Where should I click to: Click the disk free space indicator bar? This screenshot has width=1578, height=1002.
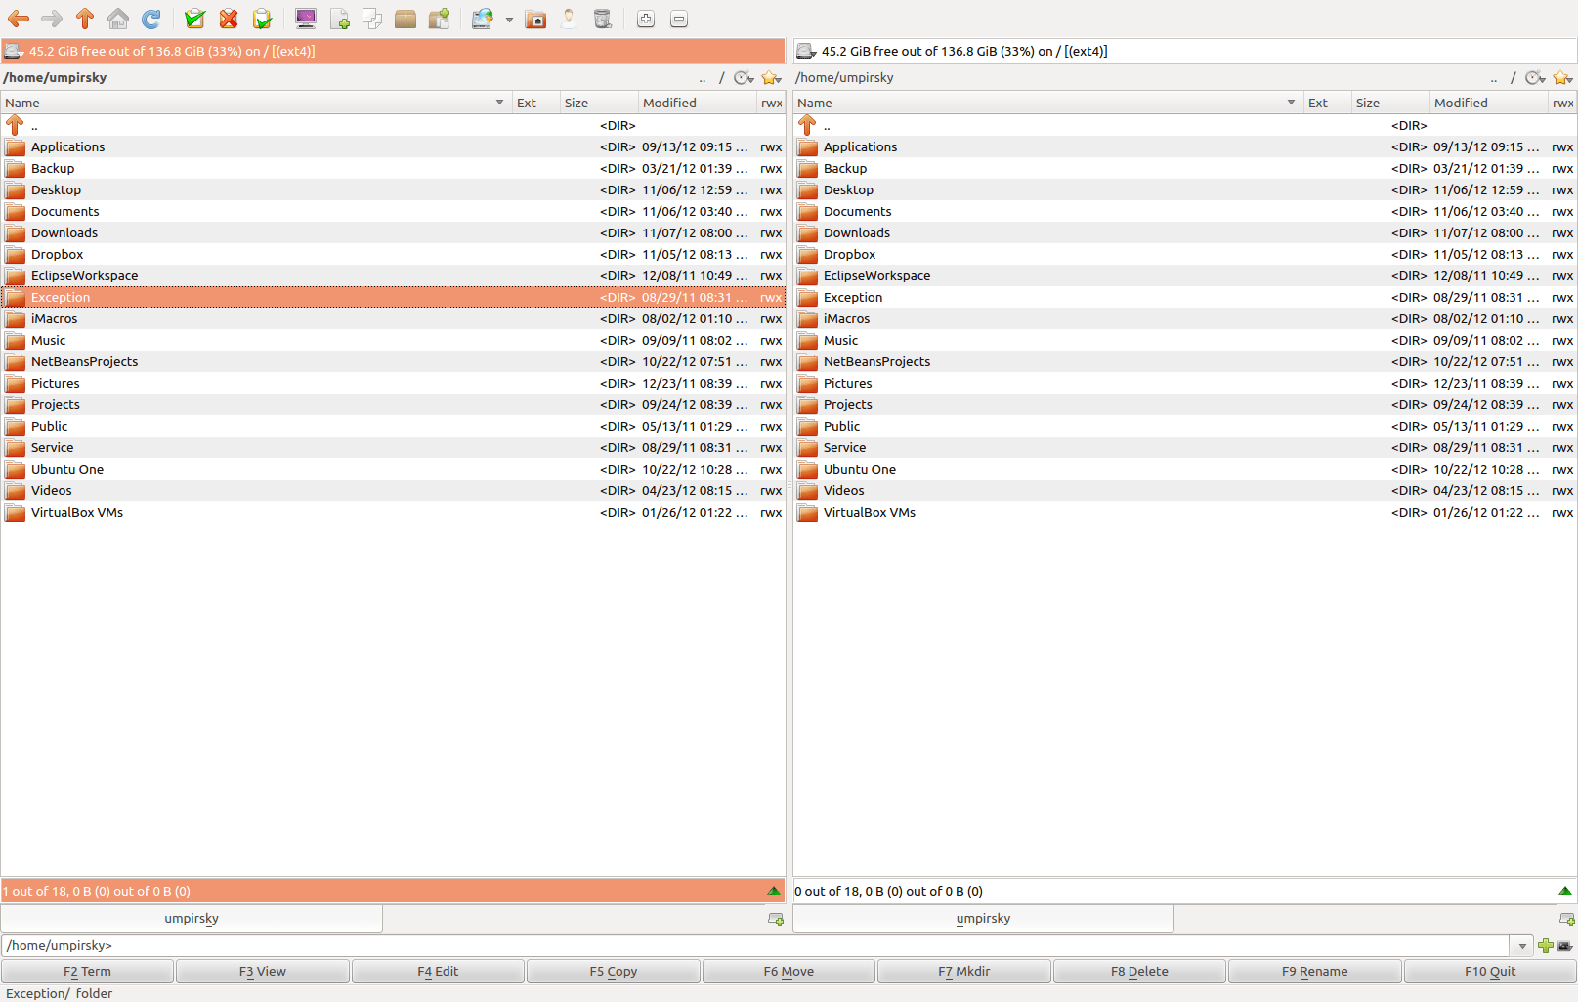391,50
